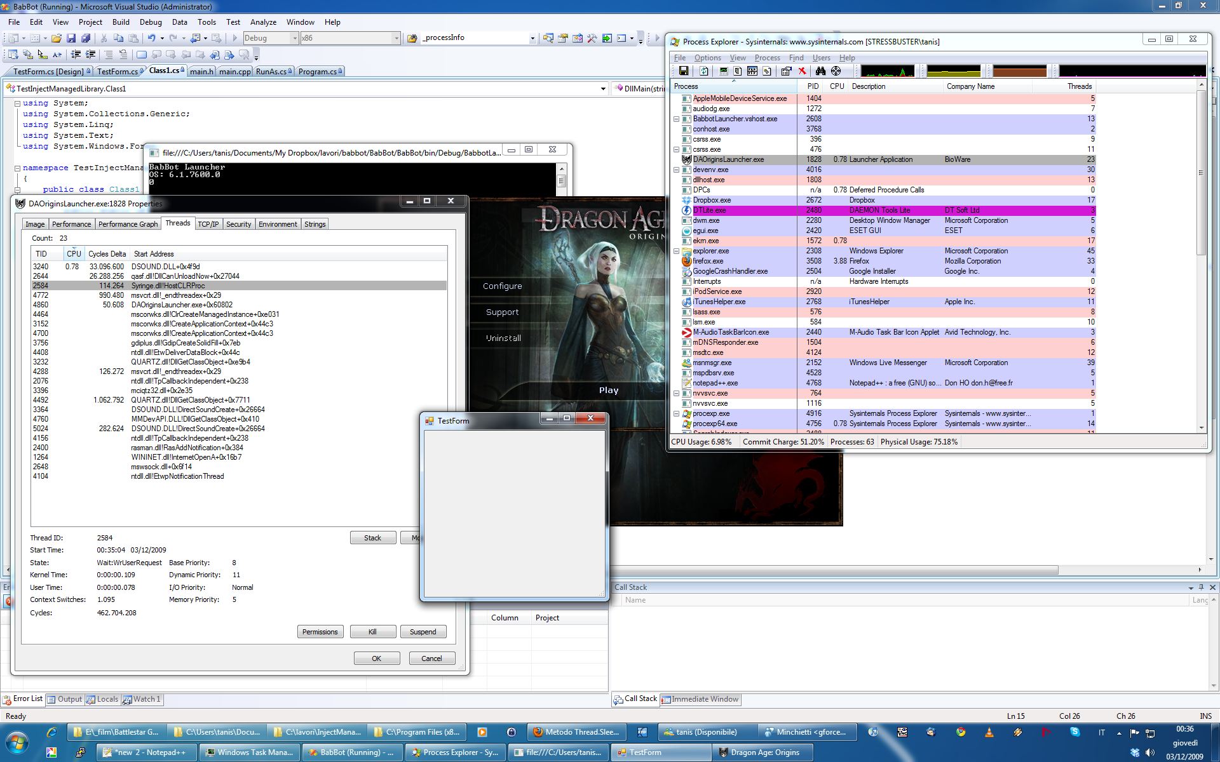Viewport: 1220px width, 762px height.
Task: Click Solution Explorer icon in Visual Studio
Action: pos(548,38)
